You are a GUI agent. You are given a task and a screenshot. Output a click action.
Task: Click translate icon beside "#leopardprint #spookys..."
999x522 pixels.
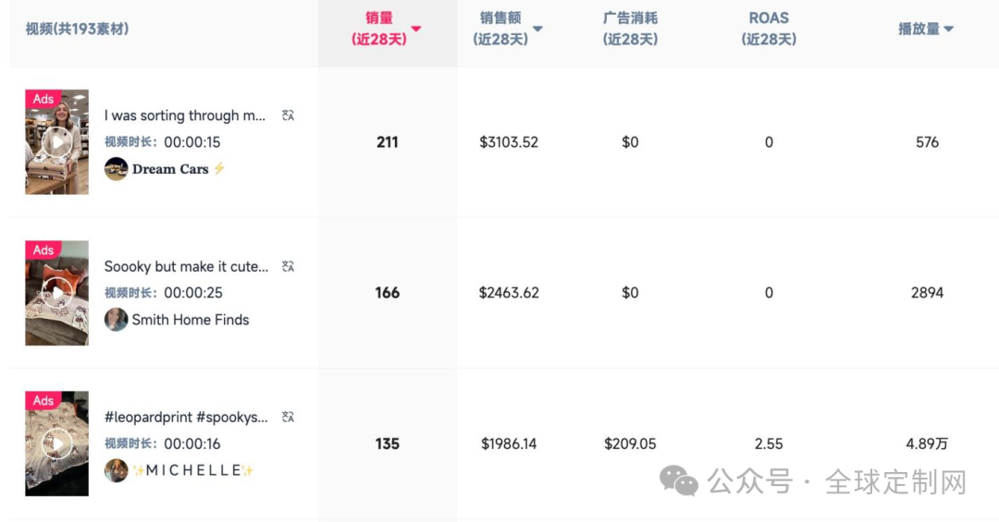click(x=288, y=417)
